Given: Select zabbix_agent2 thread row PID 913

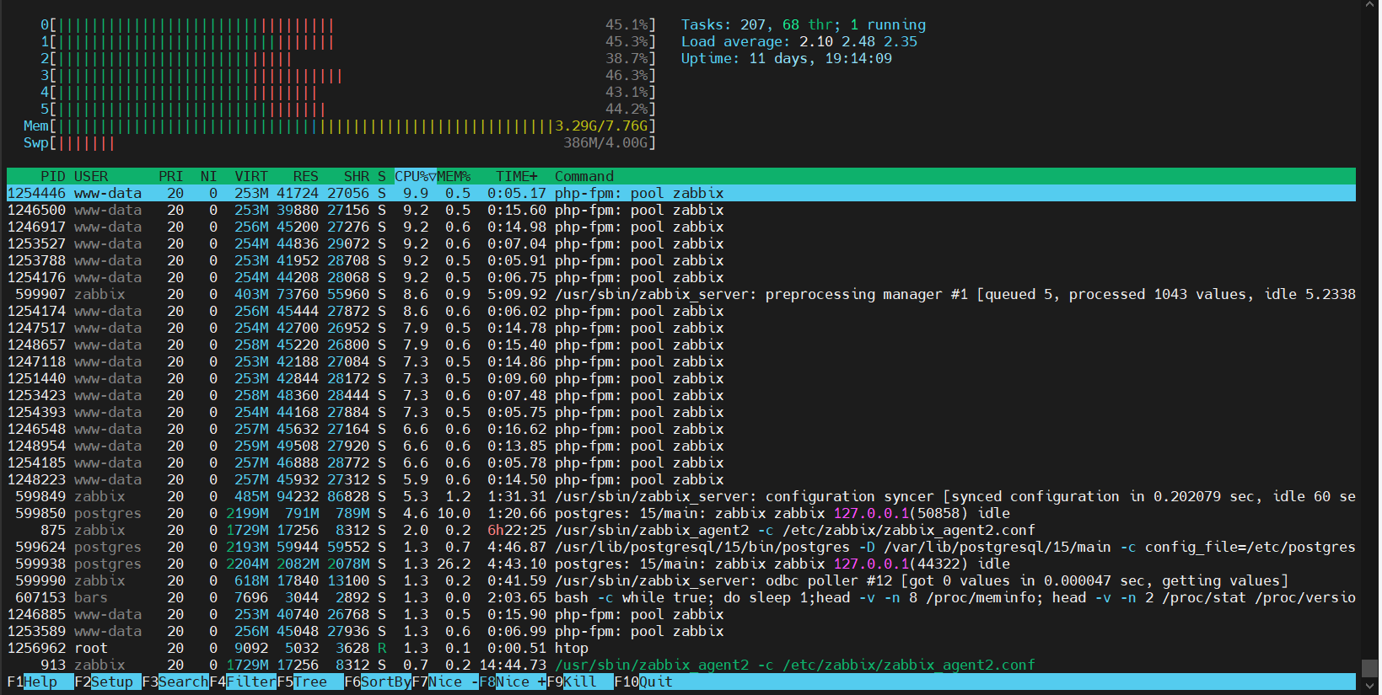Looking at the screenshot, I should coord(681,665).
